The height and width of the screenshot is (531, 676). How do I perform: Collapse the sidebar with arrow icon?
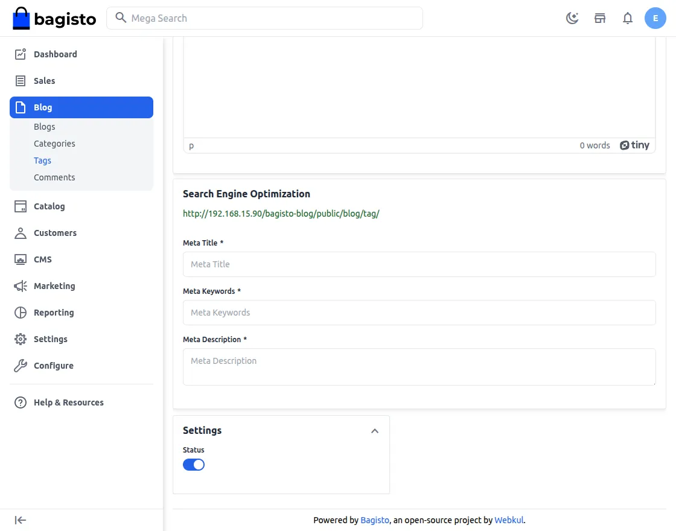(21, 520)
